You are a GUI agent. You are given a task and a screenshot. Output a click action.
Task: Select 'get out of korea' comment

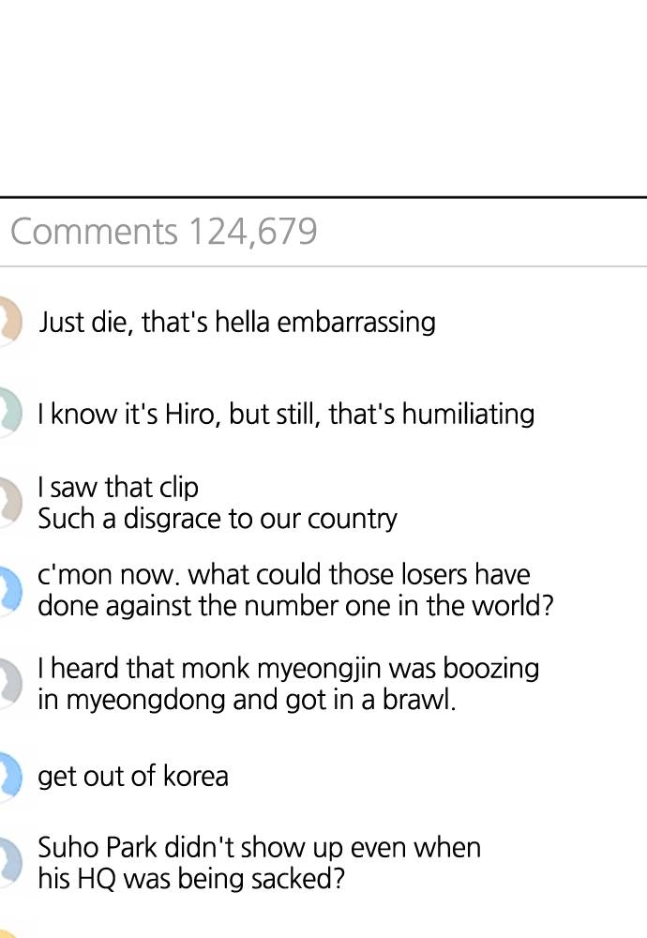(x=133, y=777)
